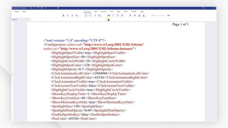Click the HighlightSpotVisible line
Image resolution: width=228 pixels, height=128 pixels.
[x=88, y=53]
